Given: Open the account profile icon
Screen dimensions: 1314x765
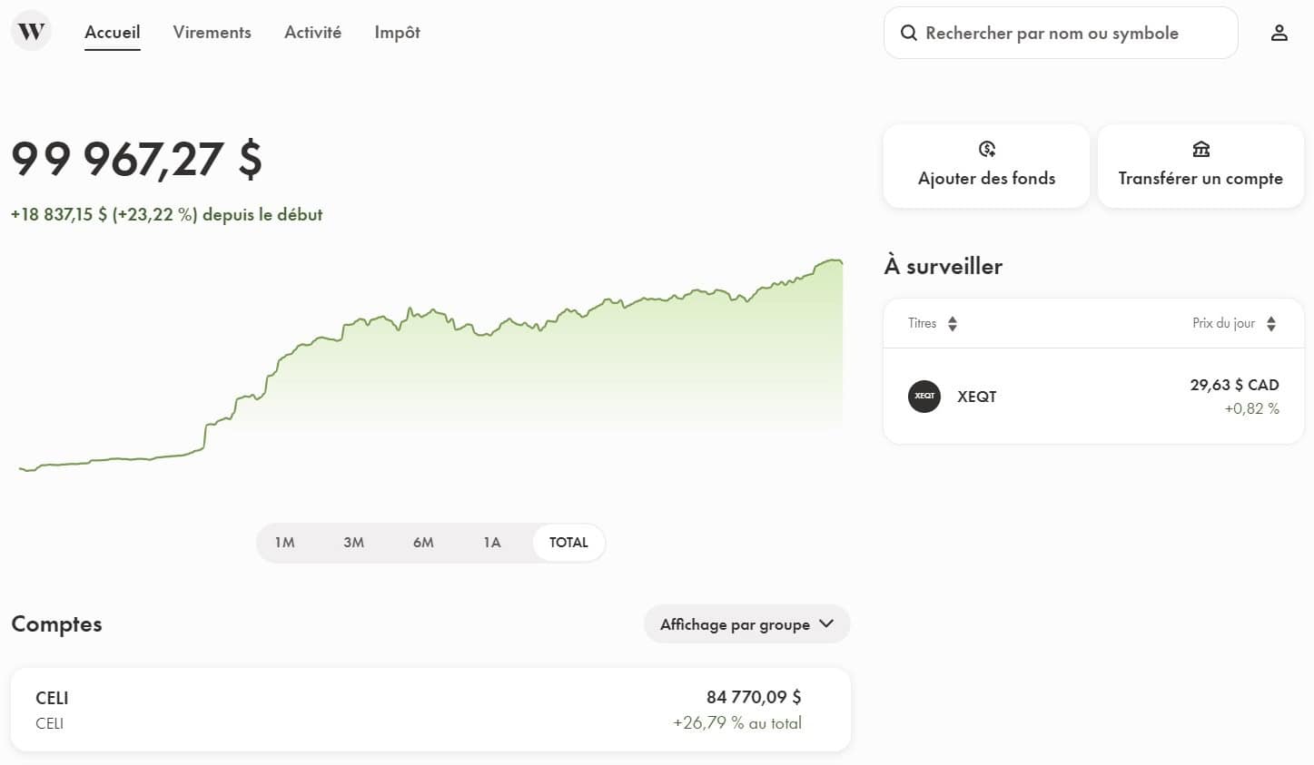Looking at the screenshot, I should coord(1279,33).
